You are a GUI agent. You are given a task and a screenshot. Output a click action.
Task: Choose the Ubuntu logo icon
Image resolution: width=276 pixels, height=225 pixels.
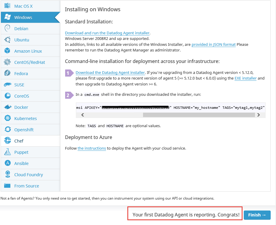[7, 40]
